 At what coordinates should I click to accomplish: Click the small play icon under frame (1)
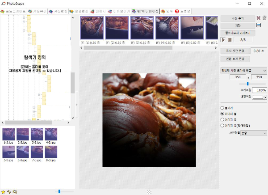83,43
